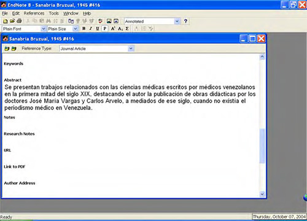Click the Open Library folder icon
The width and height of the screenshot is (307, 221).
click(x=12, y=21)
